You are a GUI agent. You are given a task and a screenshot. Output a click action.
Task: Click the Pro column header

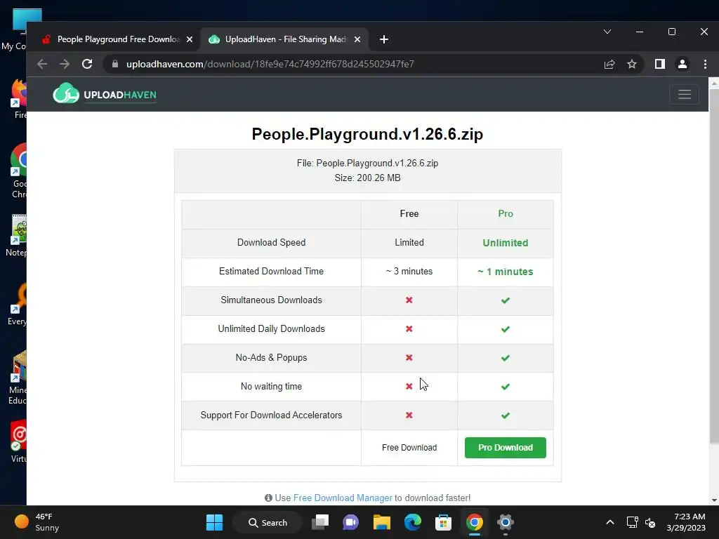(x=506, y=213)
